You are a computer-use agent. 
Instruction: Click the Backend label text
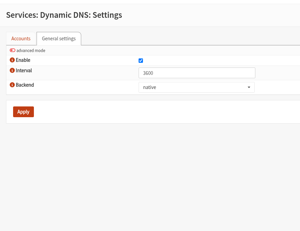pyautogui.click(x=25, y=85)
